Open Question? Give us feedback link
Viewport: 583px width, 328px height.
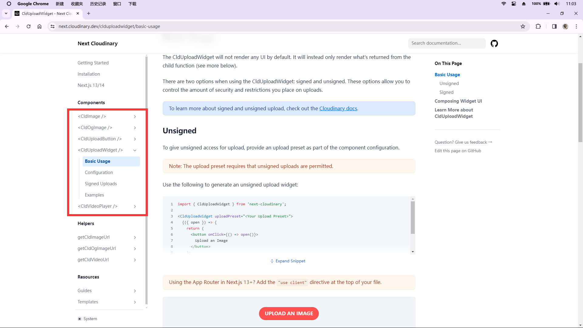463,142
